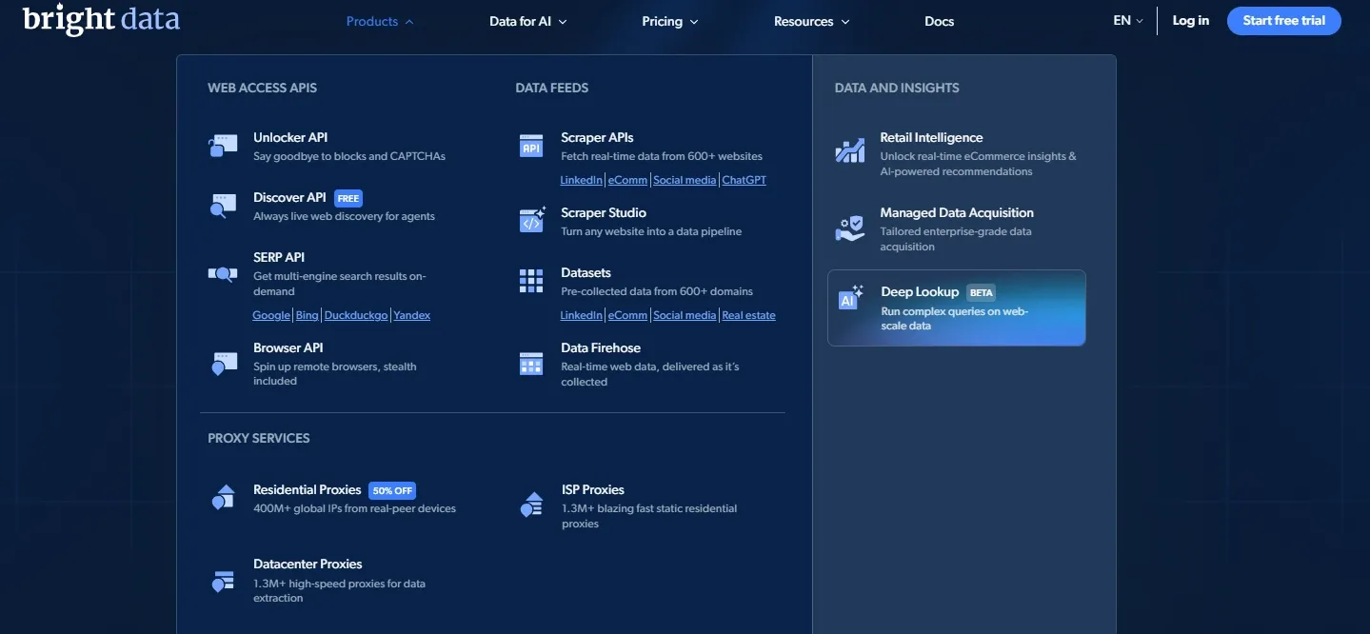
Task: Click Log in
Action: [x=1191, y=20]
